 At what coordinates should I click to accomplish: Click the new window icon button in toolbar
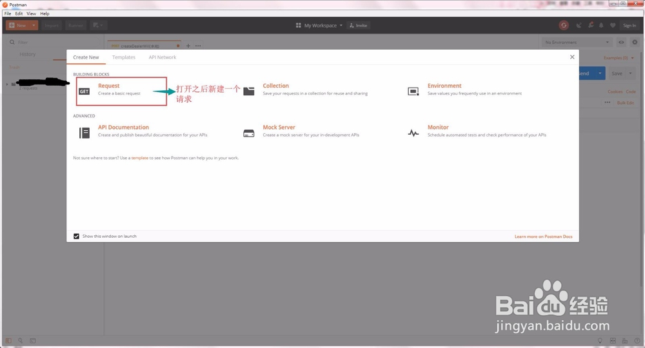[x=98, y=26]
